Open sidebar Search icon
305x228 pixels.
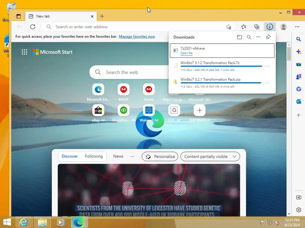tap(298, 39)
